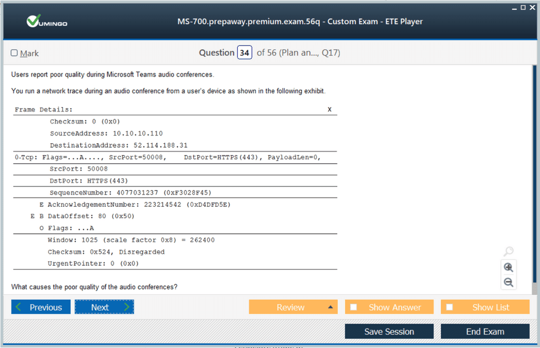Click the window title MS-700.prepaway.premium.exam.56q
This screenshot has height=348, width=540.
(300, 21)
